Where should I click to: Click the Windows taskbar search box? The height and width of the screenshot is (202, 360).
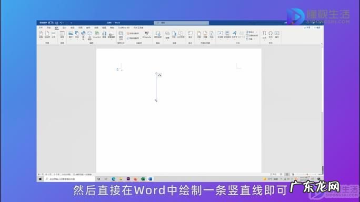pyautogui.click(x=69, y=179)
